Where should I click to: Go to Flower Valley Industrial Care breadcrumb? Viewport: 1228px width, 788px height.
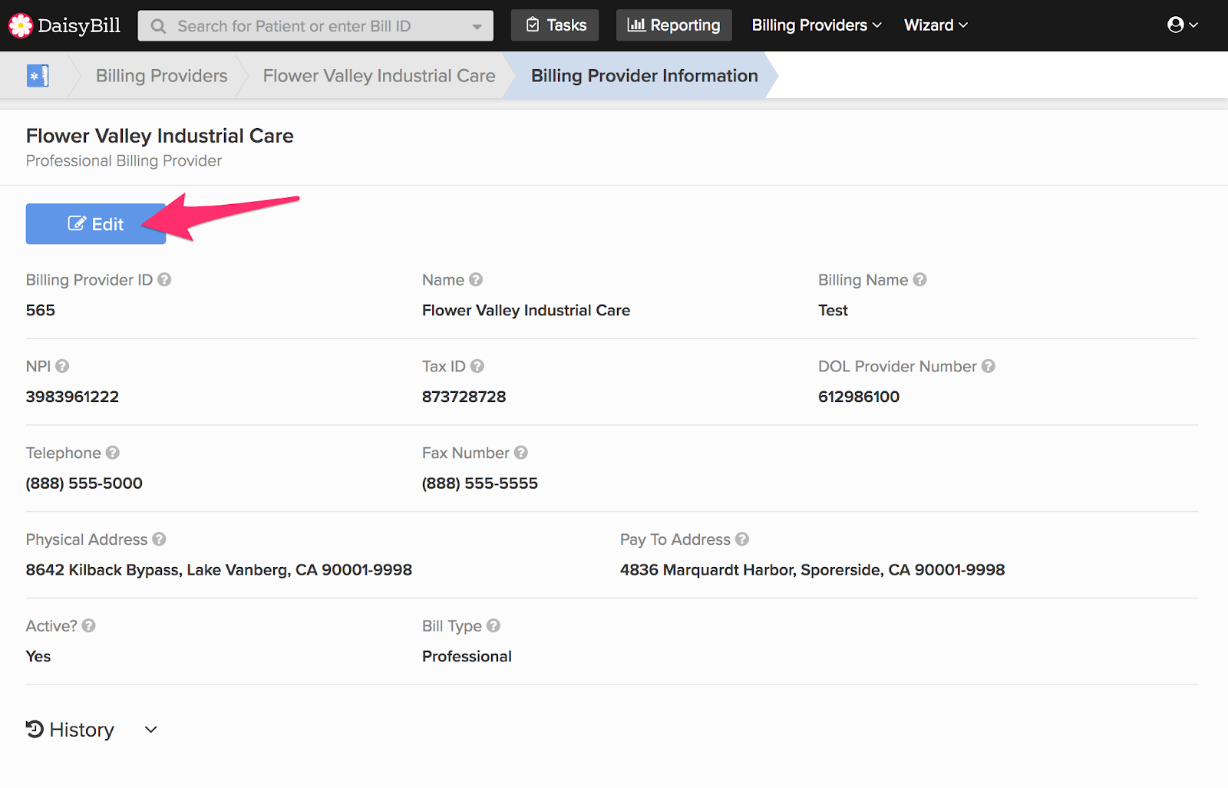[x=379, y=75]
